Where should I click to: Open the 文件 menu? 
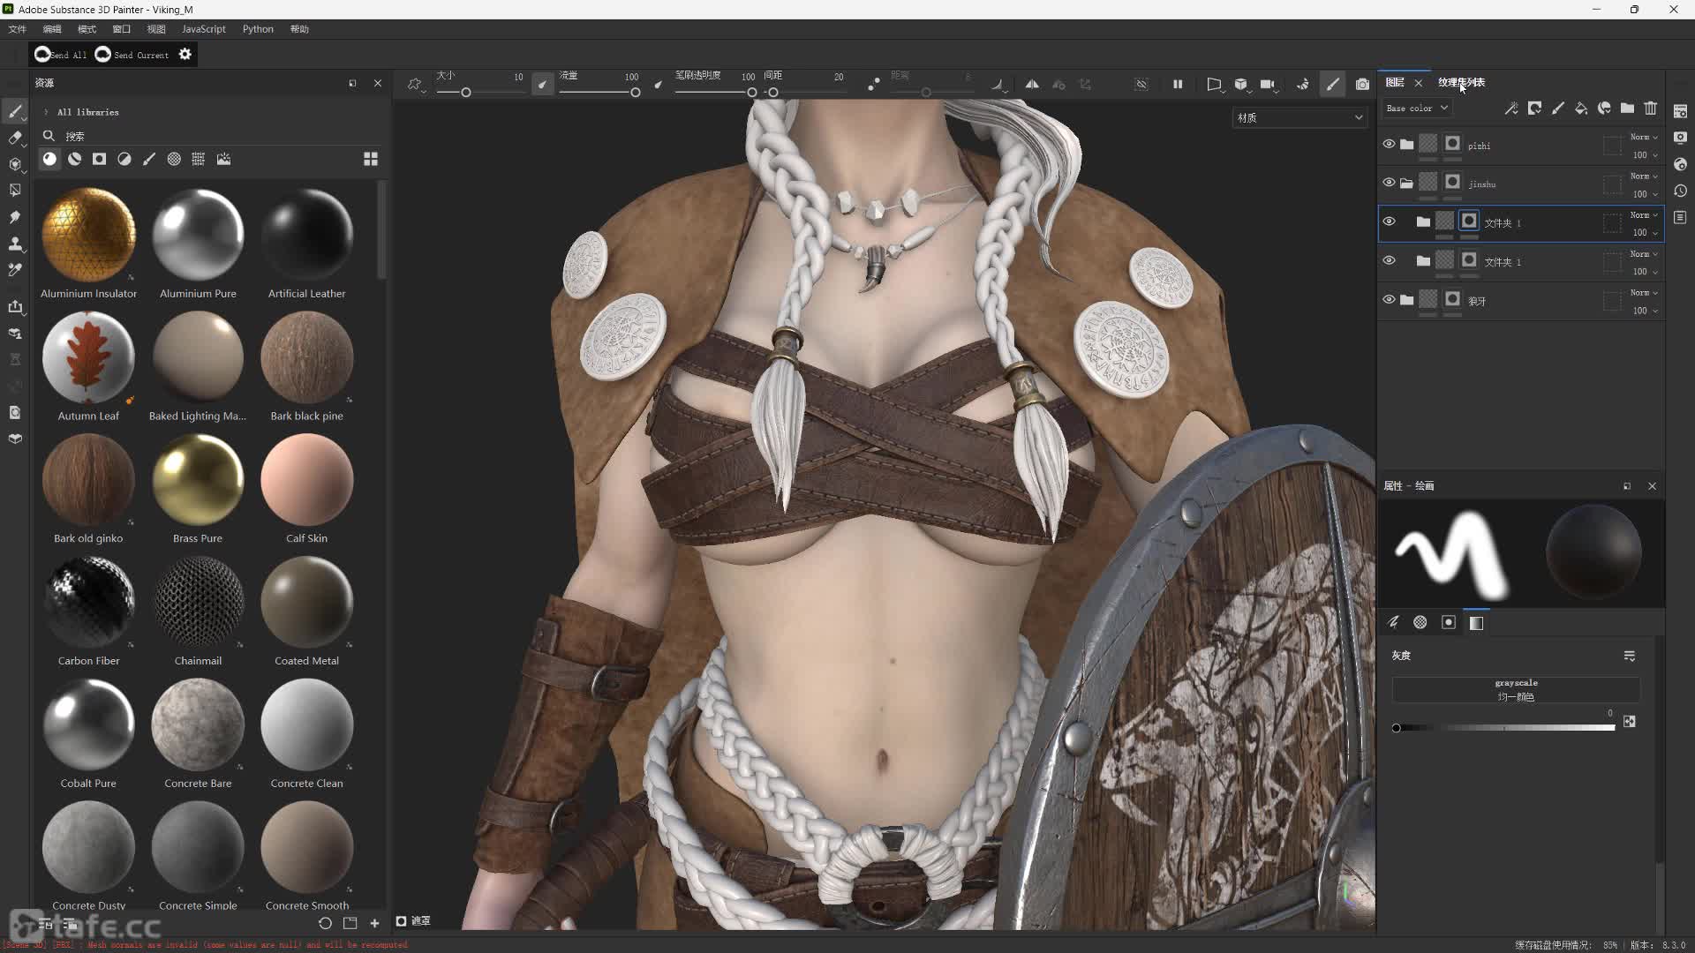coord(18,29)
